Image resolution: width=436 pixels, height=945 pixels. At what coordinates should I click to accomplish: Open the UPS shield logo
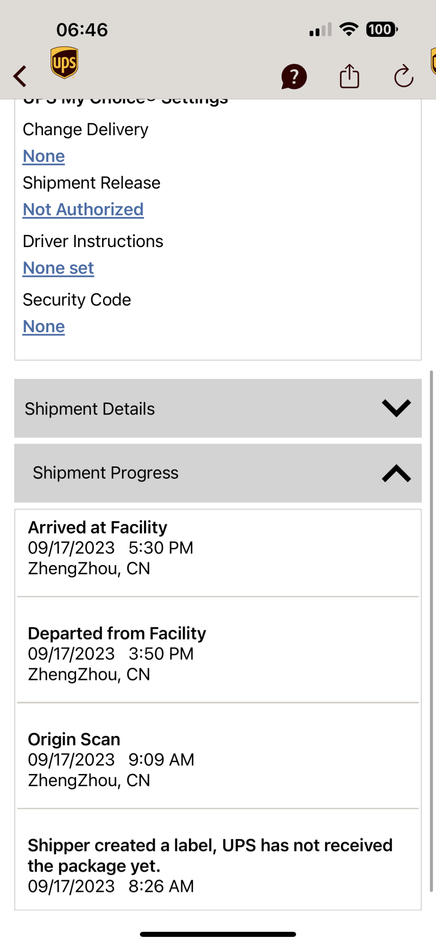(64, 63)
